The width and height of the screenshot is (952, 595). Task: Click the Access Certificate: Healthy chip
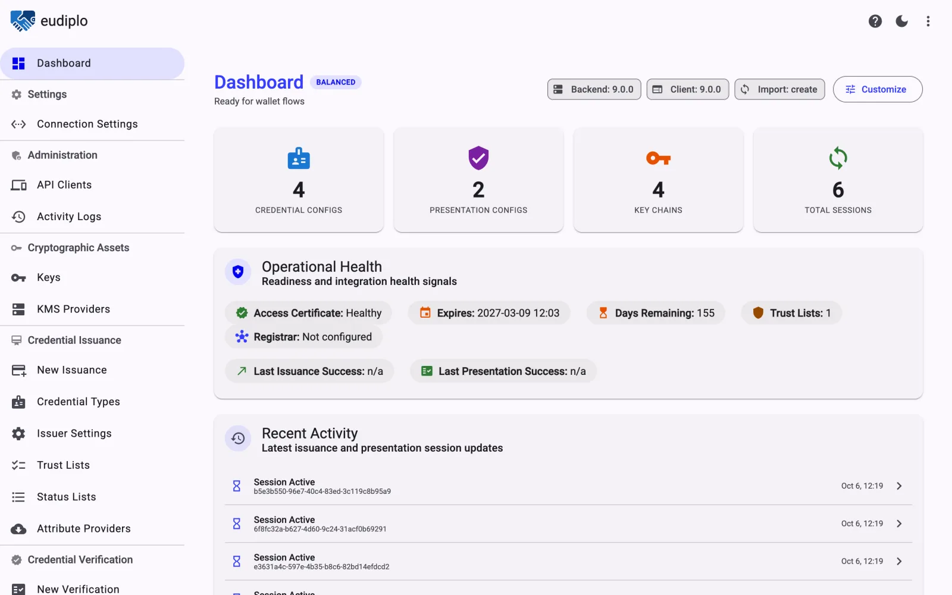coord(308,313)
